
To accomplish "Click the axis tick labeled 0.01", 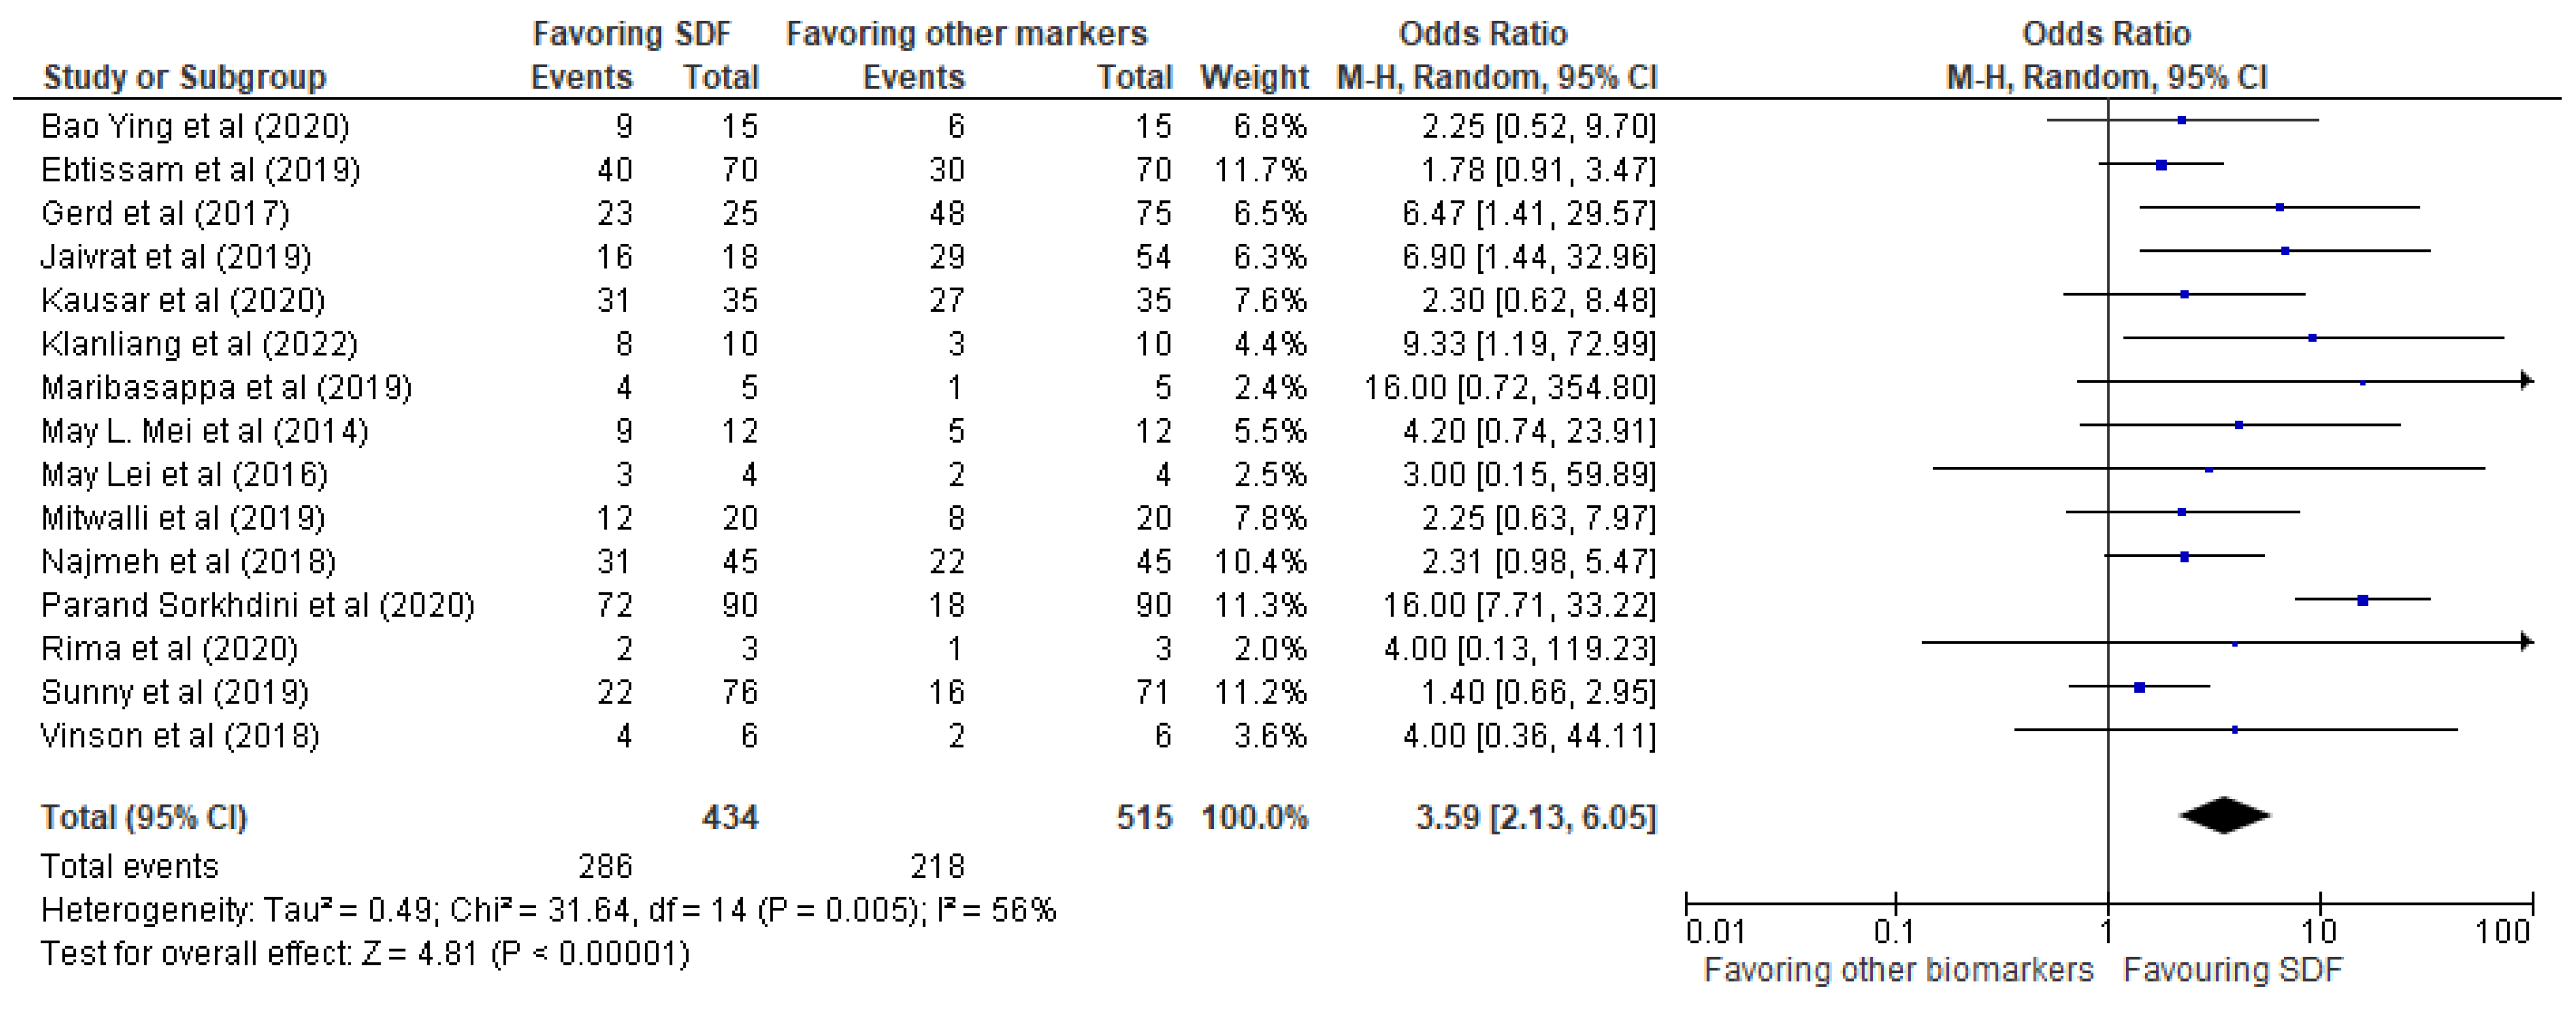I will coord(1715,932).
